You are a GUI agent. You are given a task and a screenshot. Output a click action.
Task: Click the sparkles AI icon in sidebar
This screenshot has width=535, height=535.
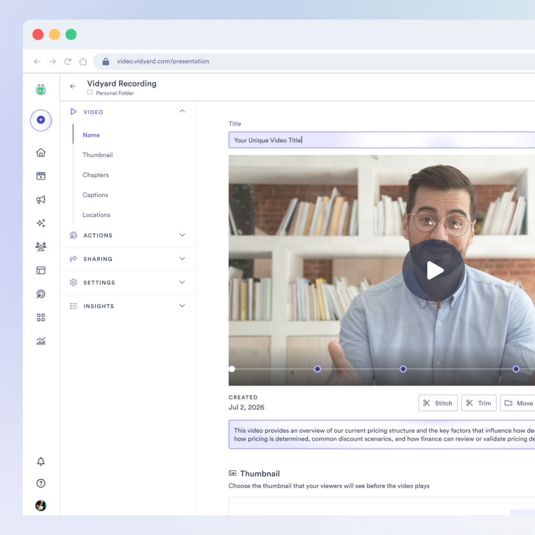point(41,223)
